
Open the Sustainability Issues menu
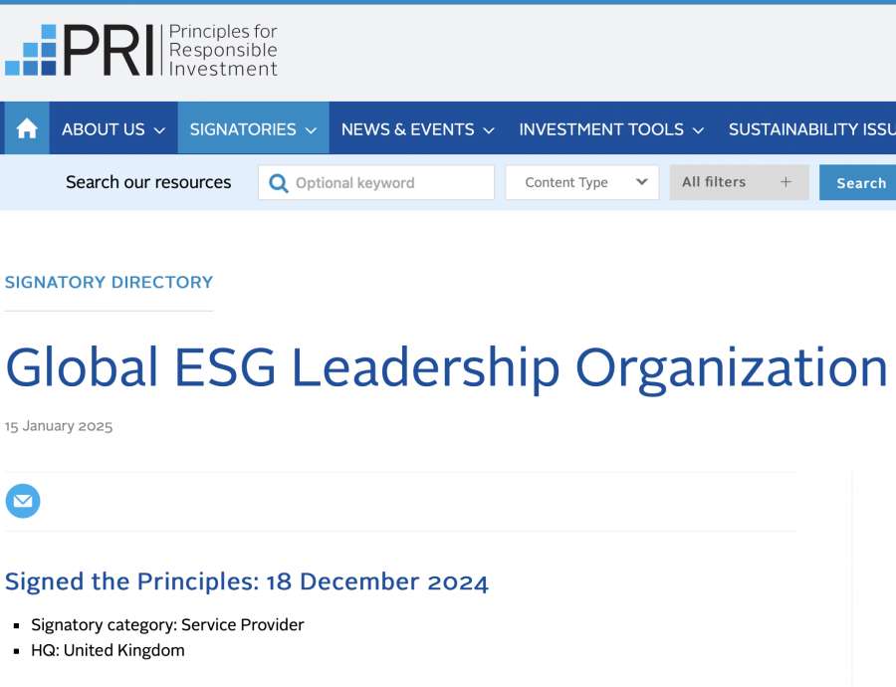pos(810,129)
